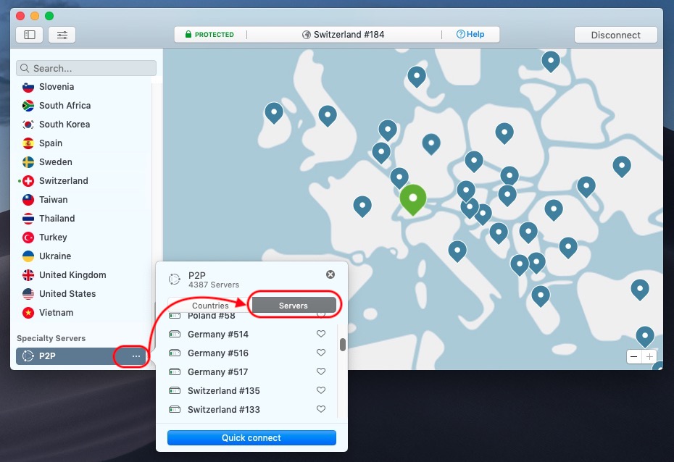The height and width of the screenshot is (462, 674).
Task: Click the Ukraine map pin
Action: coord(622,167)
